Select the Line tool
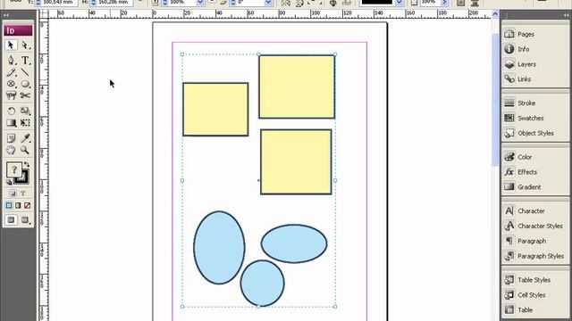Image resolution: width=572 pixels, height=321 pixels. [x=25, y=72]
